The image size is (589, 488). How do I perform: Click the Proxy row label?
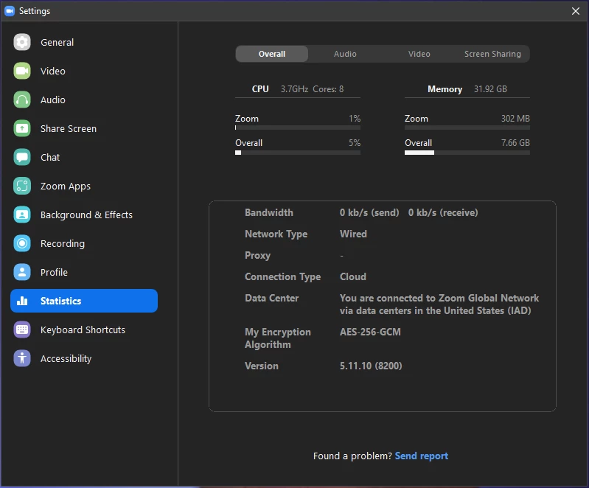[x=258, y=256]
